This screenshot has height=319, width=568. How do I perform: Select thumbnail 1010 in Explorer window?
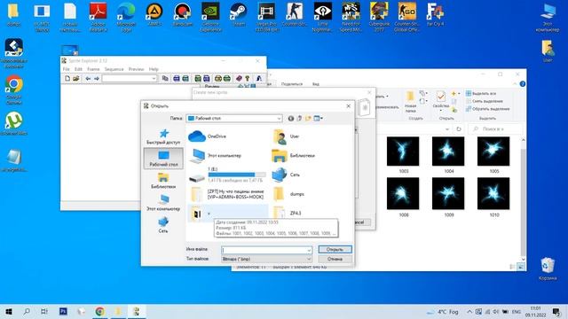click(493, 198)
